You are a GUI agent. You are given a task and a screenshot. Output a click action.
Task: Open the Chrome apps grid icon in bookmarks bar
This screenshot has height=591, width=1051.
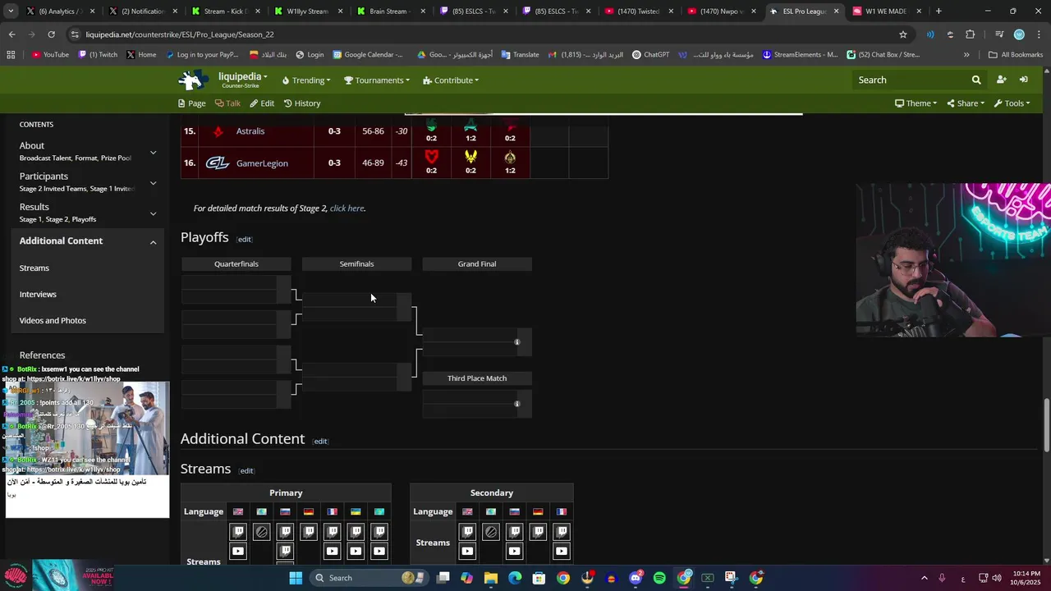point(11,55)
